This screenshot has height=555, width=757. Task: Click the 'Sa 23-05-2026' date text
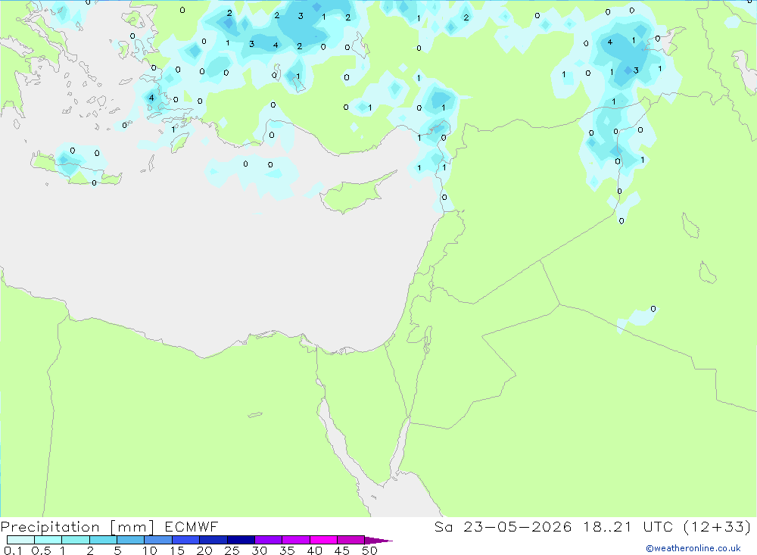pyautogui.click(x=503, y=526)
